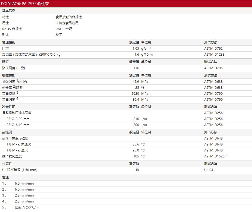Screen dimensions: 252x212
Task: Click the 熔流率 (200°C/5.0 kg) row label
Action: pos(32,55)
